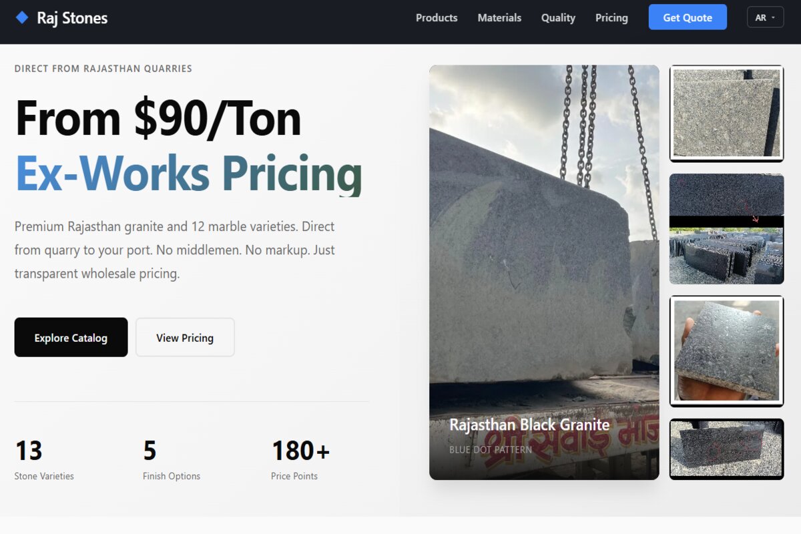801x534 pixels.
Task: Go to the Materials nav link
Action: click(x=499, y=18)
